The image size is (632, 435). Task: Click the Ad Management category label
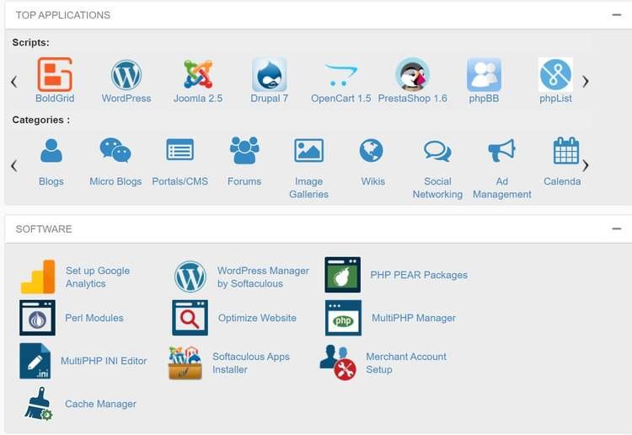[x=502, y=188]
